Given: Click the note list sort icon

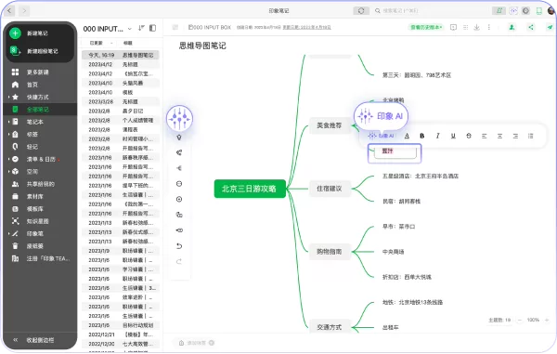Looking at the screenshot, I should [141, 28].
